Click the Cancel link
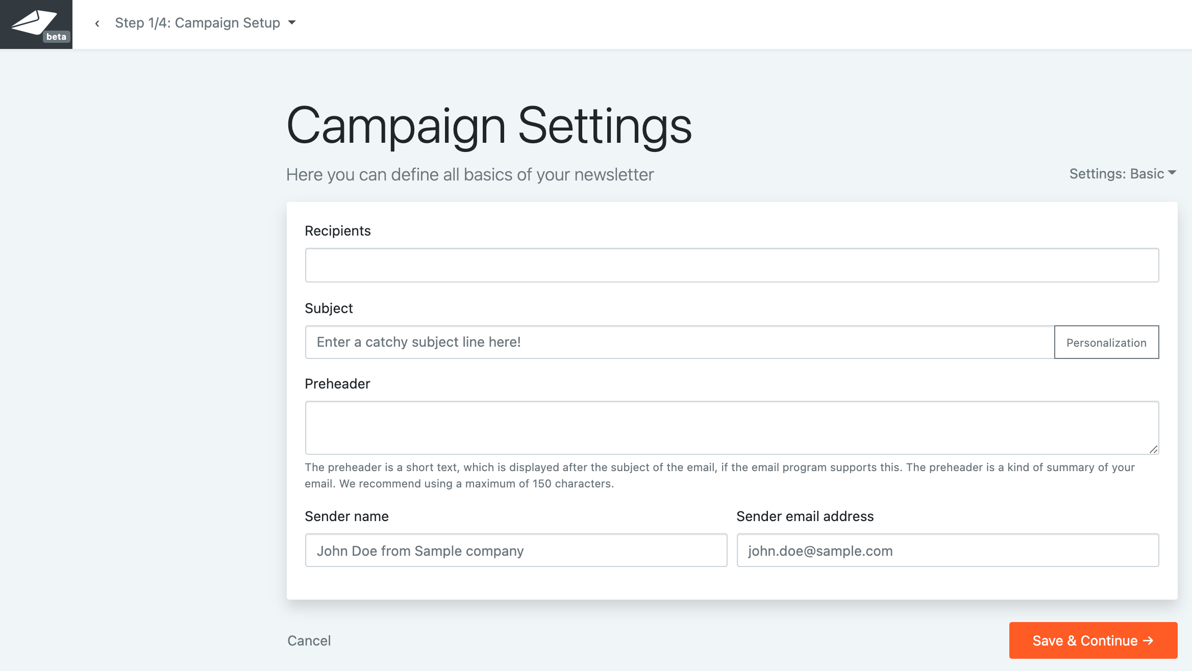This screenshot has width=1192, height=671. 309,640
